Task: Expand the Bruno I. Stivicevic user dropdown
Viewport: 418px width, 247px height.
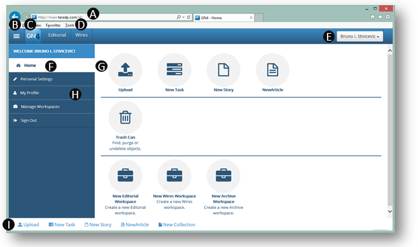Action: pyautogui.click(x=359, y=36)
